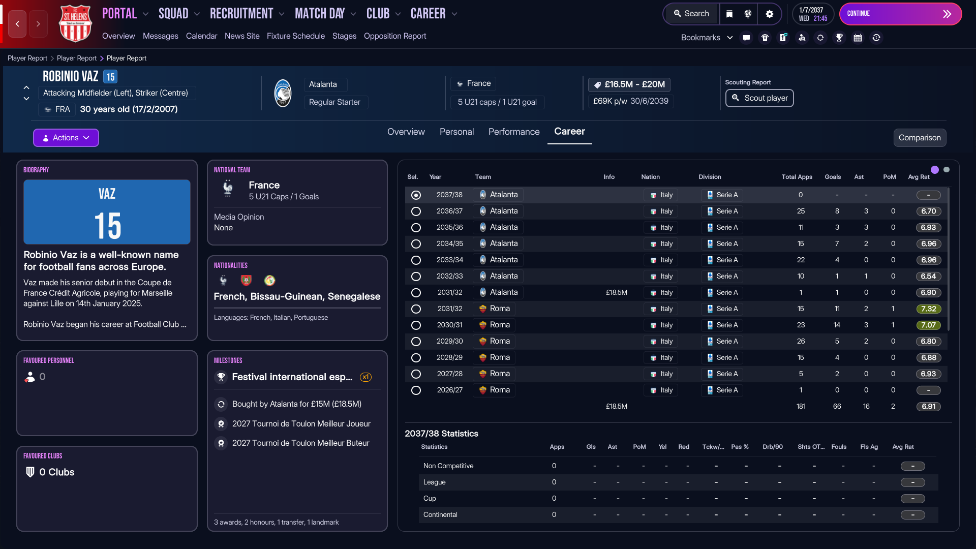Viewport: 976px width, 549px height.
Task: Select the 2030/31 Roma season radio button
Action: tap(416, 325)
